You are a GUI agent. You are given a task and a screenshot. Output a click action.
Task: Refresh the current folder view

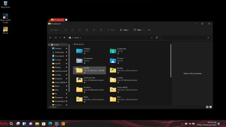[157, 38]
